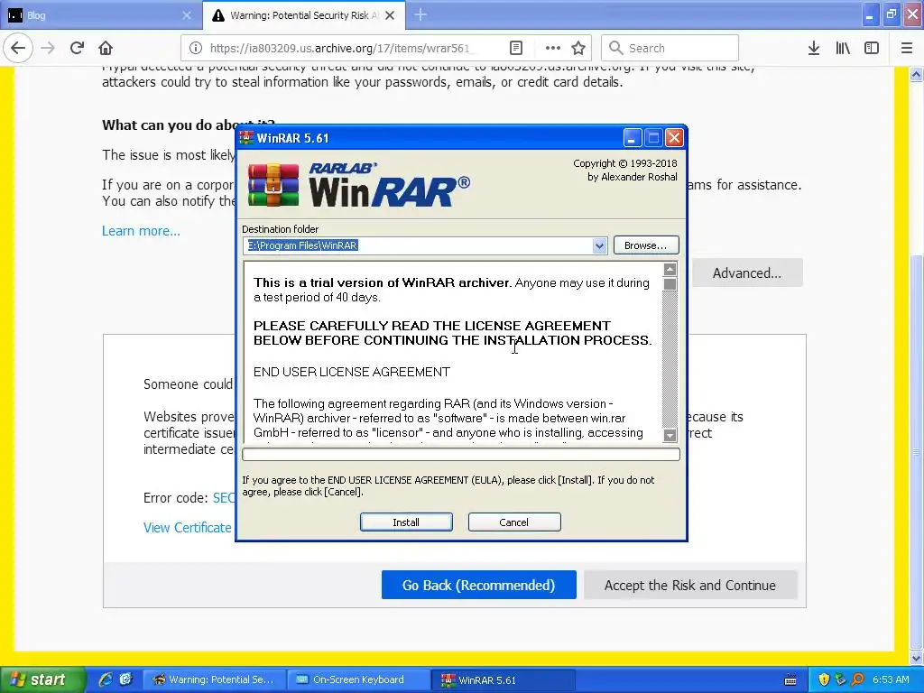Click the security shield tray icon

tap(824, 680)
